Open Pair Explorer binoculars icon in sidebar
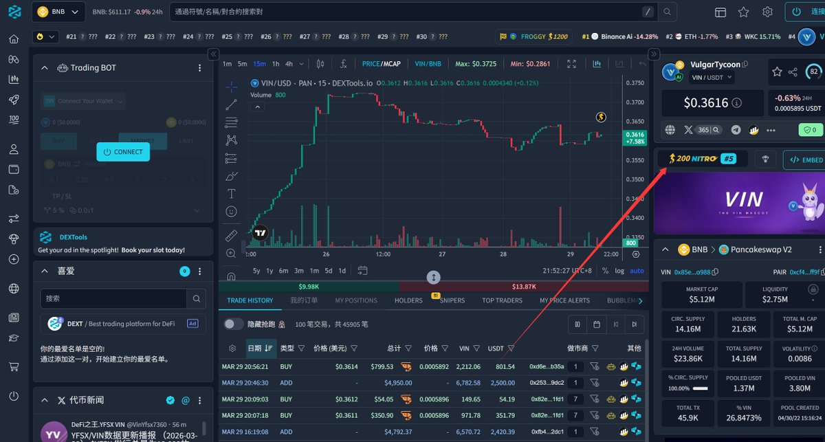Screen dimensions: 825x442 (14, 59)
